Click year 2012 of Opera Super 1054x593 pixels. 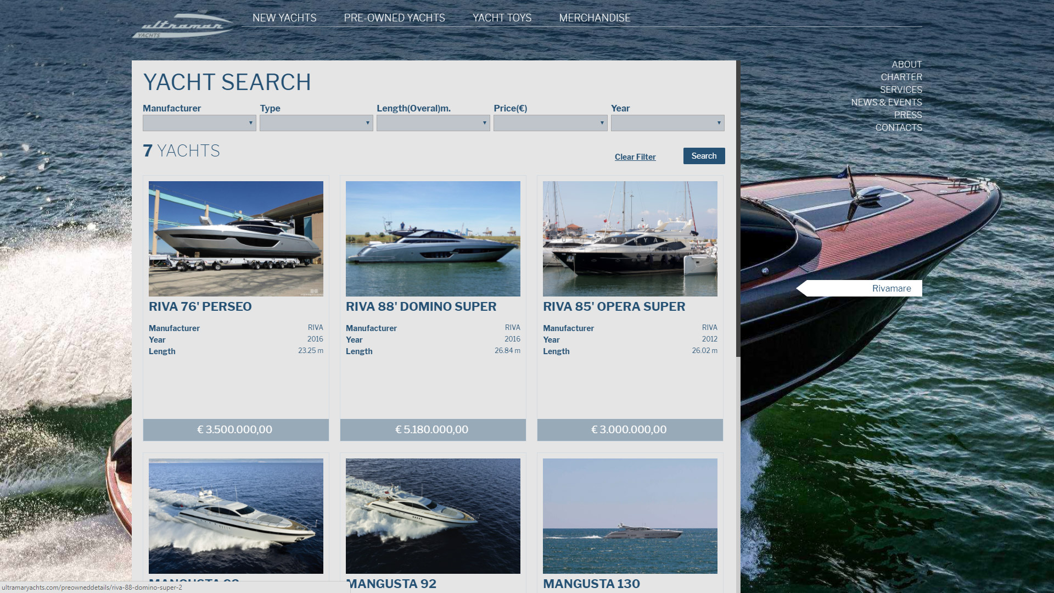[709, 339]
